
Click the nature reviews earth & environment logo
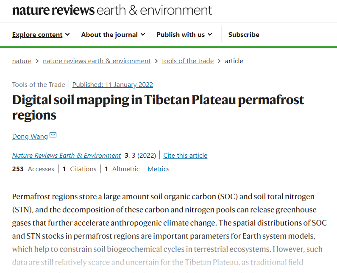pos(112,10)
